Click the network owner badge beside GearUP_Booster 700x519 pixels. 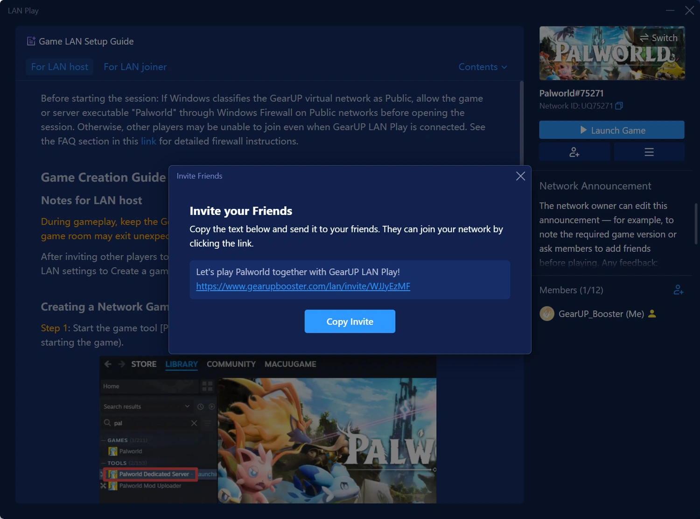point(652,314)
